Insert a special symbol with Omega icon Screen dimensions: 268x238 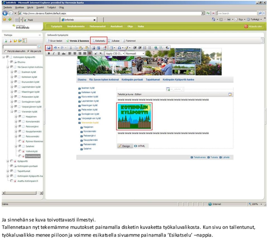coord(119,48)
